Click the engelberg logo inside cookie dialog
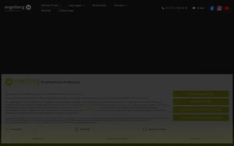 coord(22,82)
